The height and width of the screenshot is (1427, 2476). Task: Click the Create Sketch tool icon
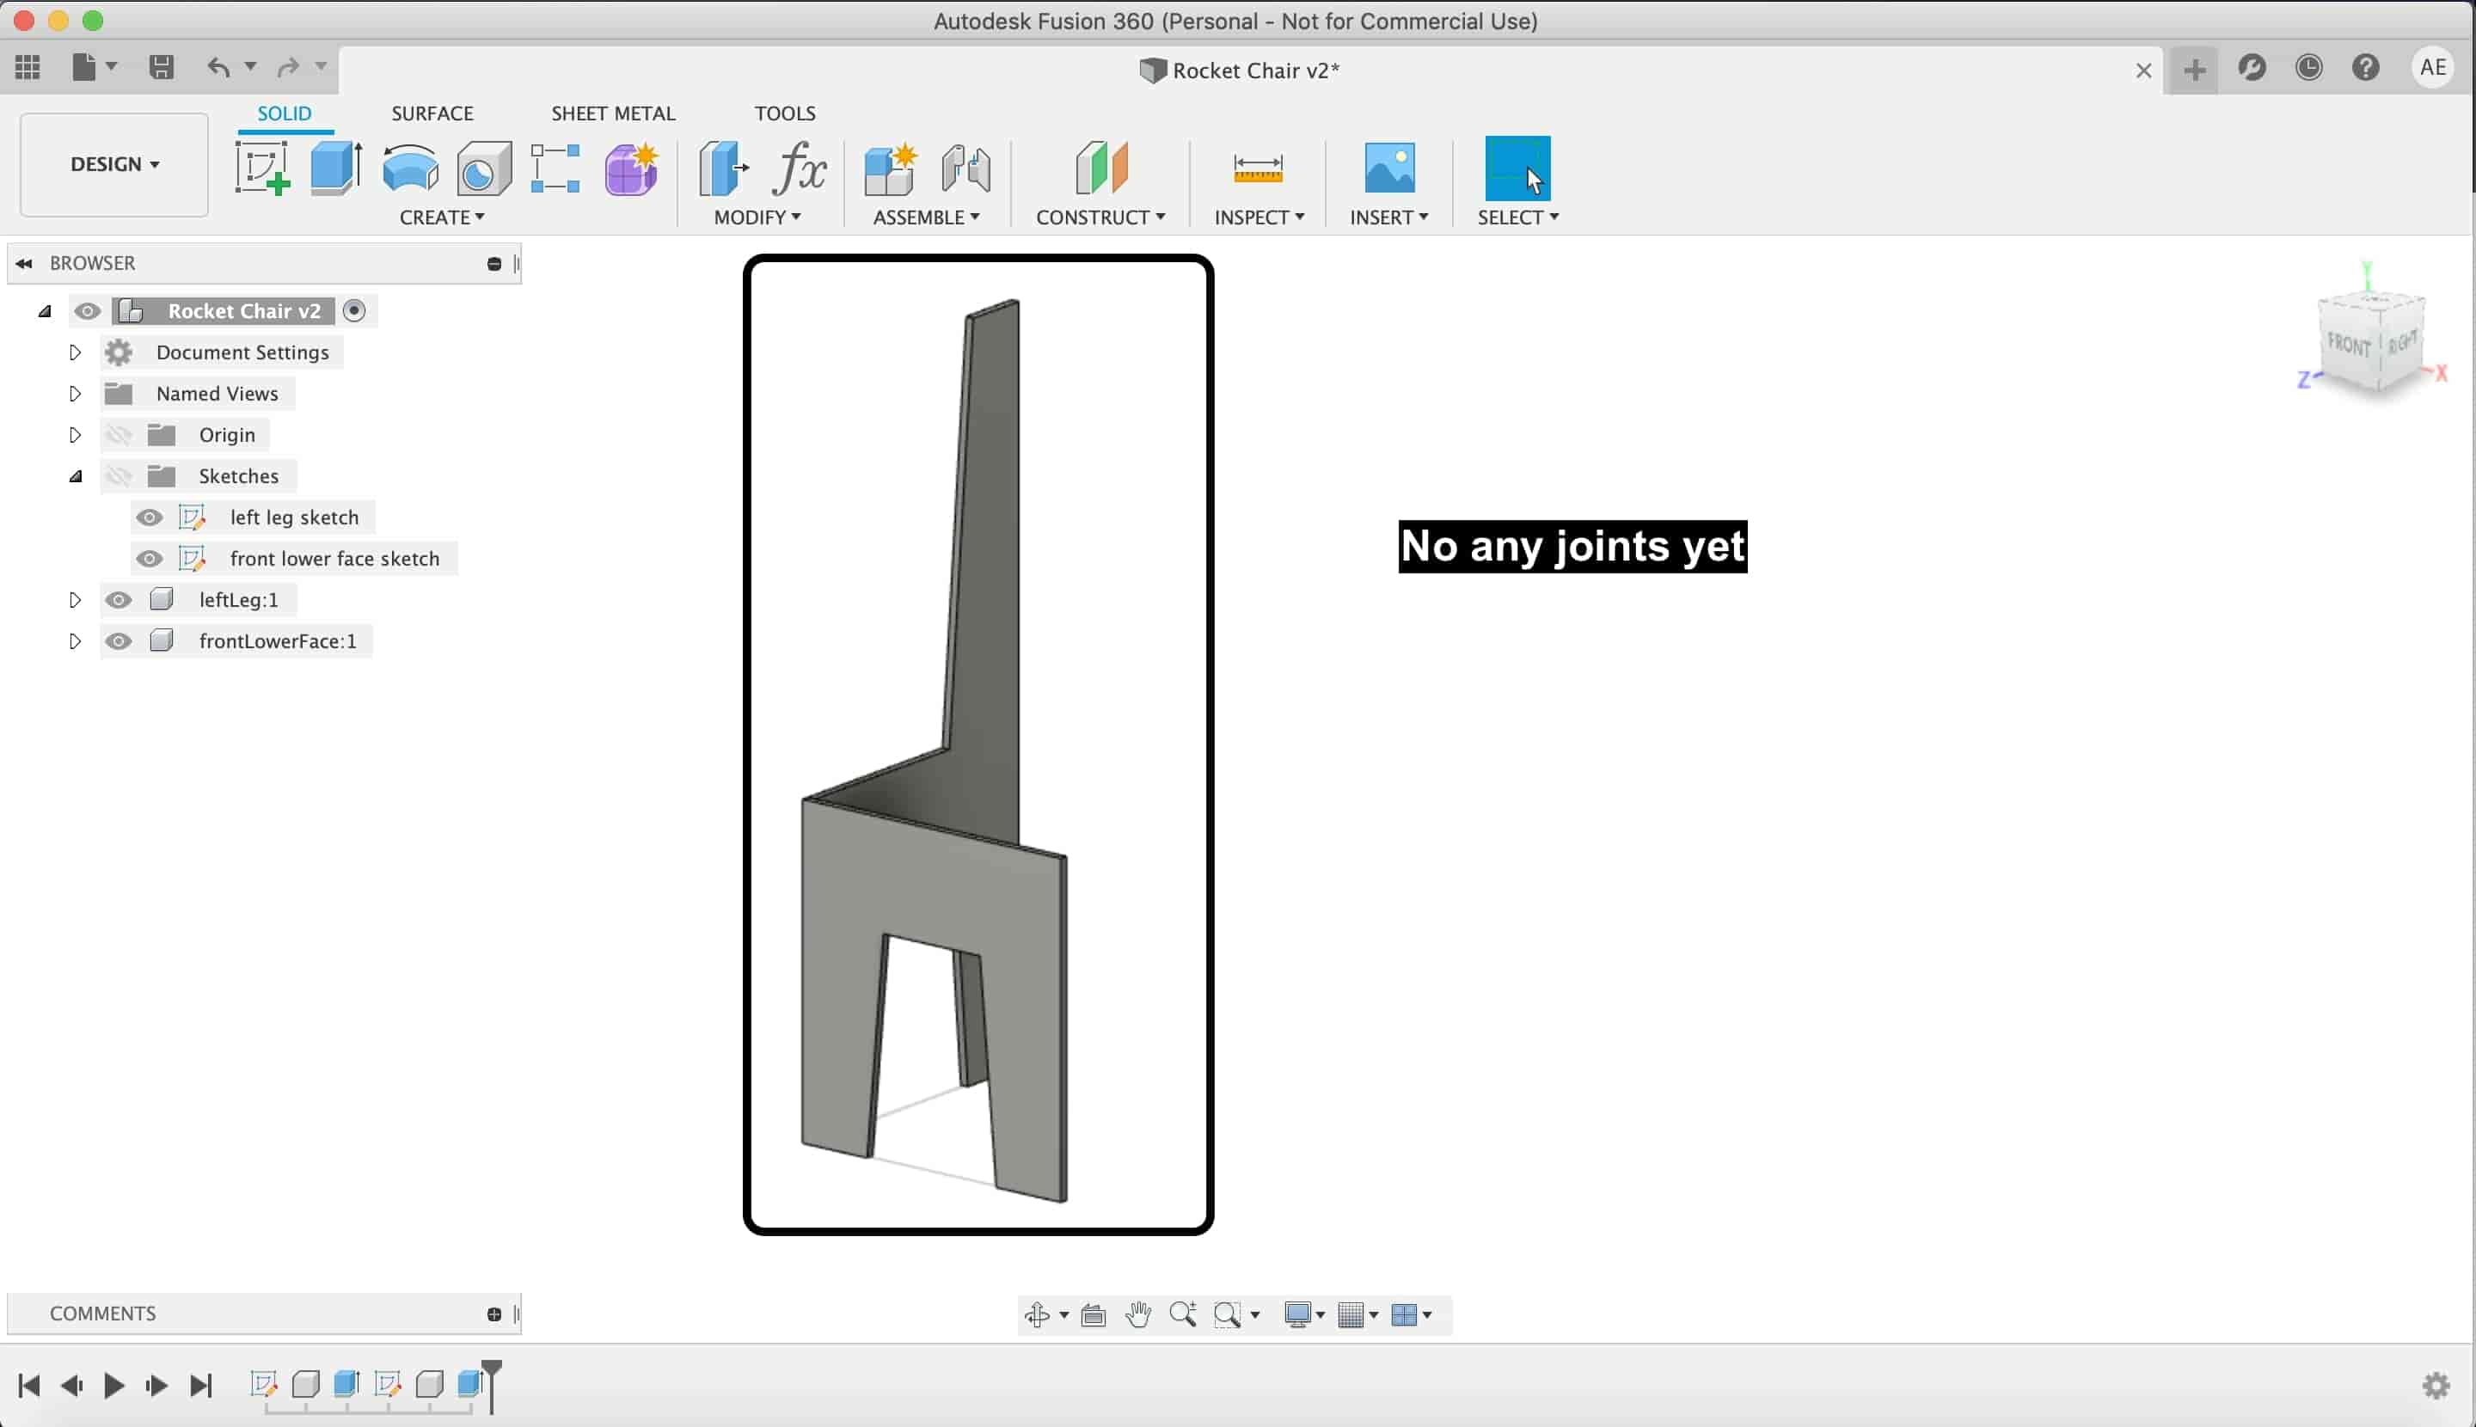pyautogui.click(x=261, y=168)
